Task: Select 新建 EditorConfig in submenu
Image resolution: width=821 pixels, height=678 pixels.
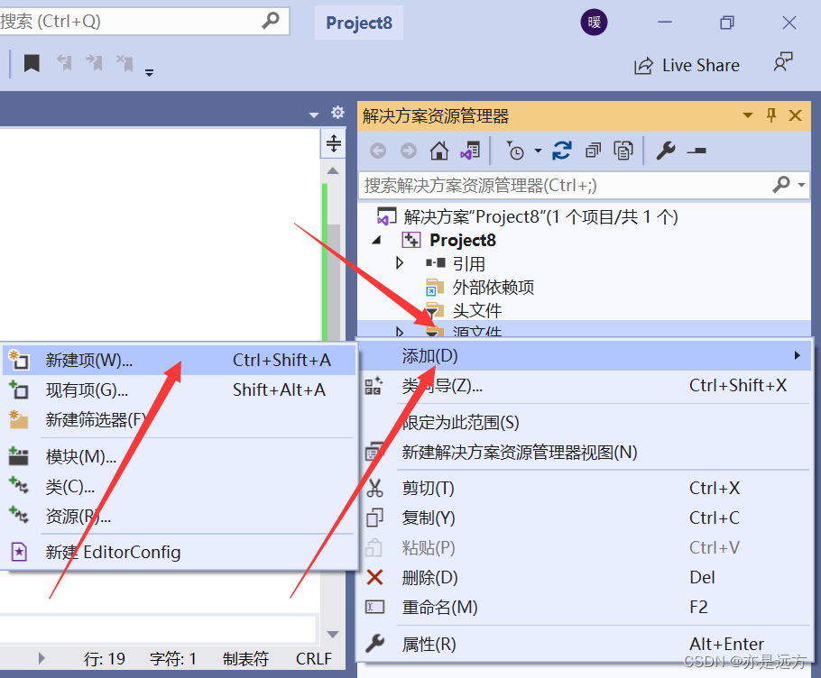Action: pos(179,552)
